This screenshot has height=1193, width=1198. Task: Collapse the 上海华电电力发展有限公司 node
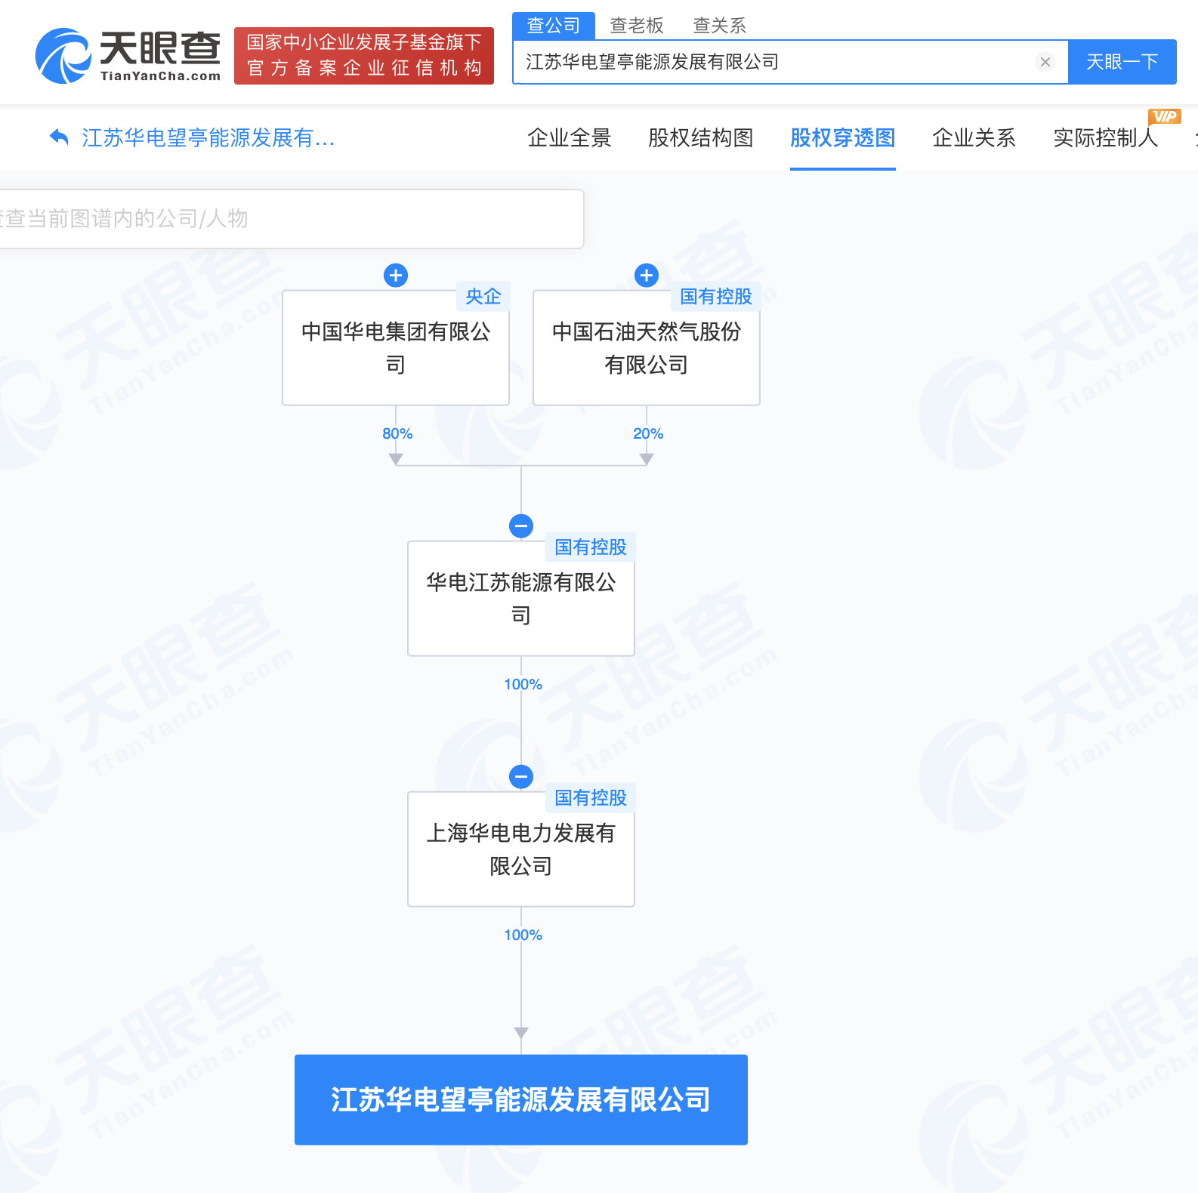click(x=521, y=777)
